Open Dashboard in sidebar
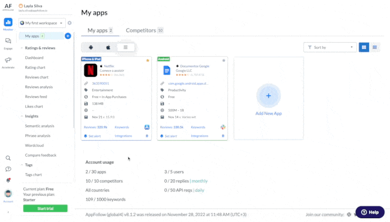Screen dimensions: 390x222 [34, 57]
